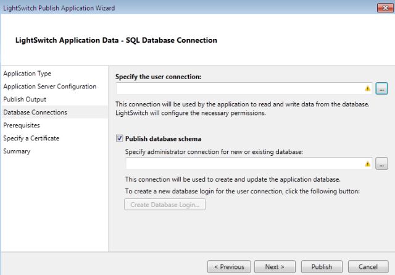
Task: Open Specify a Certificate step
Action: pos(31,138)
